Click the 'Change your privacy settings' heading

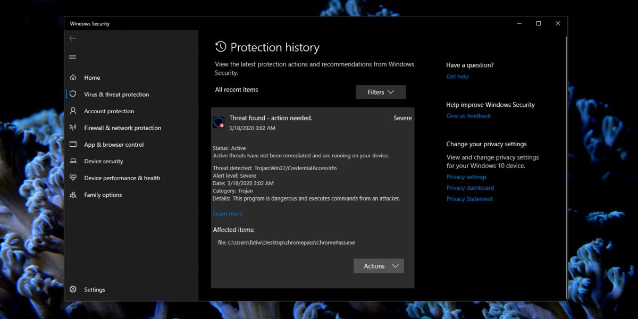tap(486, 144)
